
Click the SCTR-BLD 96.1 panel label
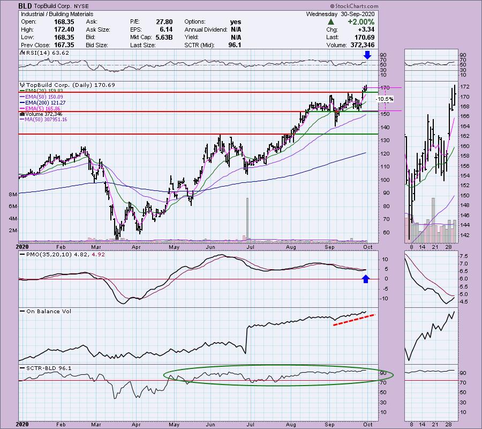pyautogui.click(x=49, y=368)
